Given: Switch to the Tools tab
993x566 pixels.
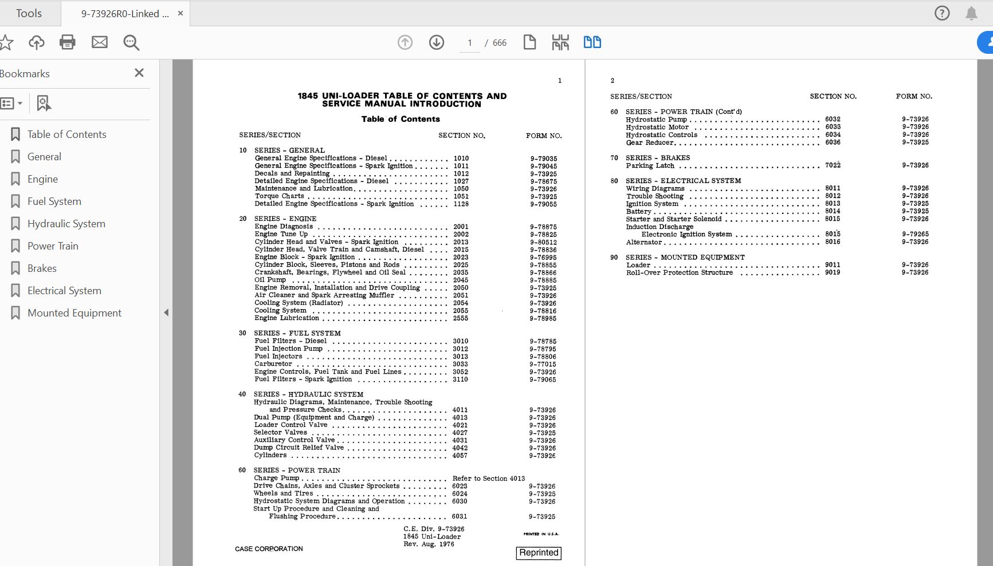Looking at the screenshot, I should (29, 13).
